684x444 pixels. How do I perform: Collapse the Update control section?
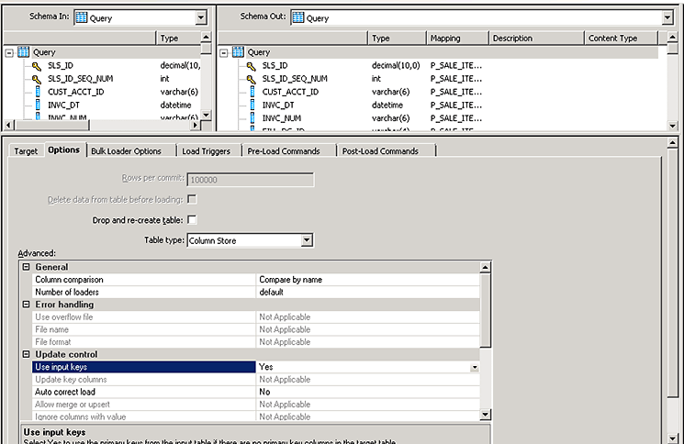tap(26, 354)
